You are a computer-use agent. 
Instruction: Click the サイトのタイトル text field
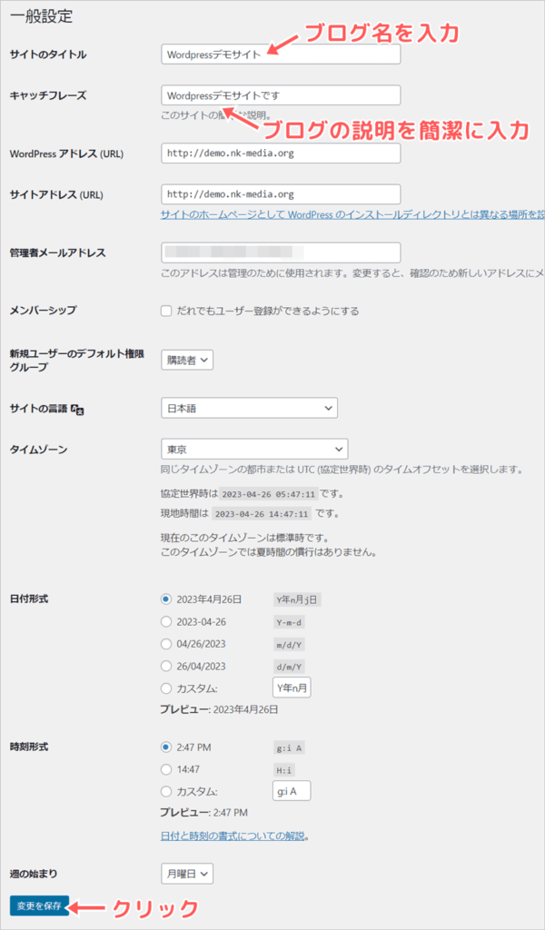tap(280, 54)
